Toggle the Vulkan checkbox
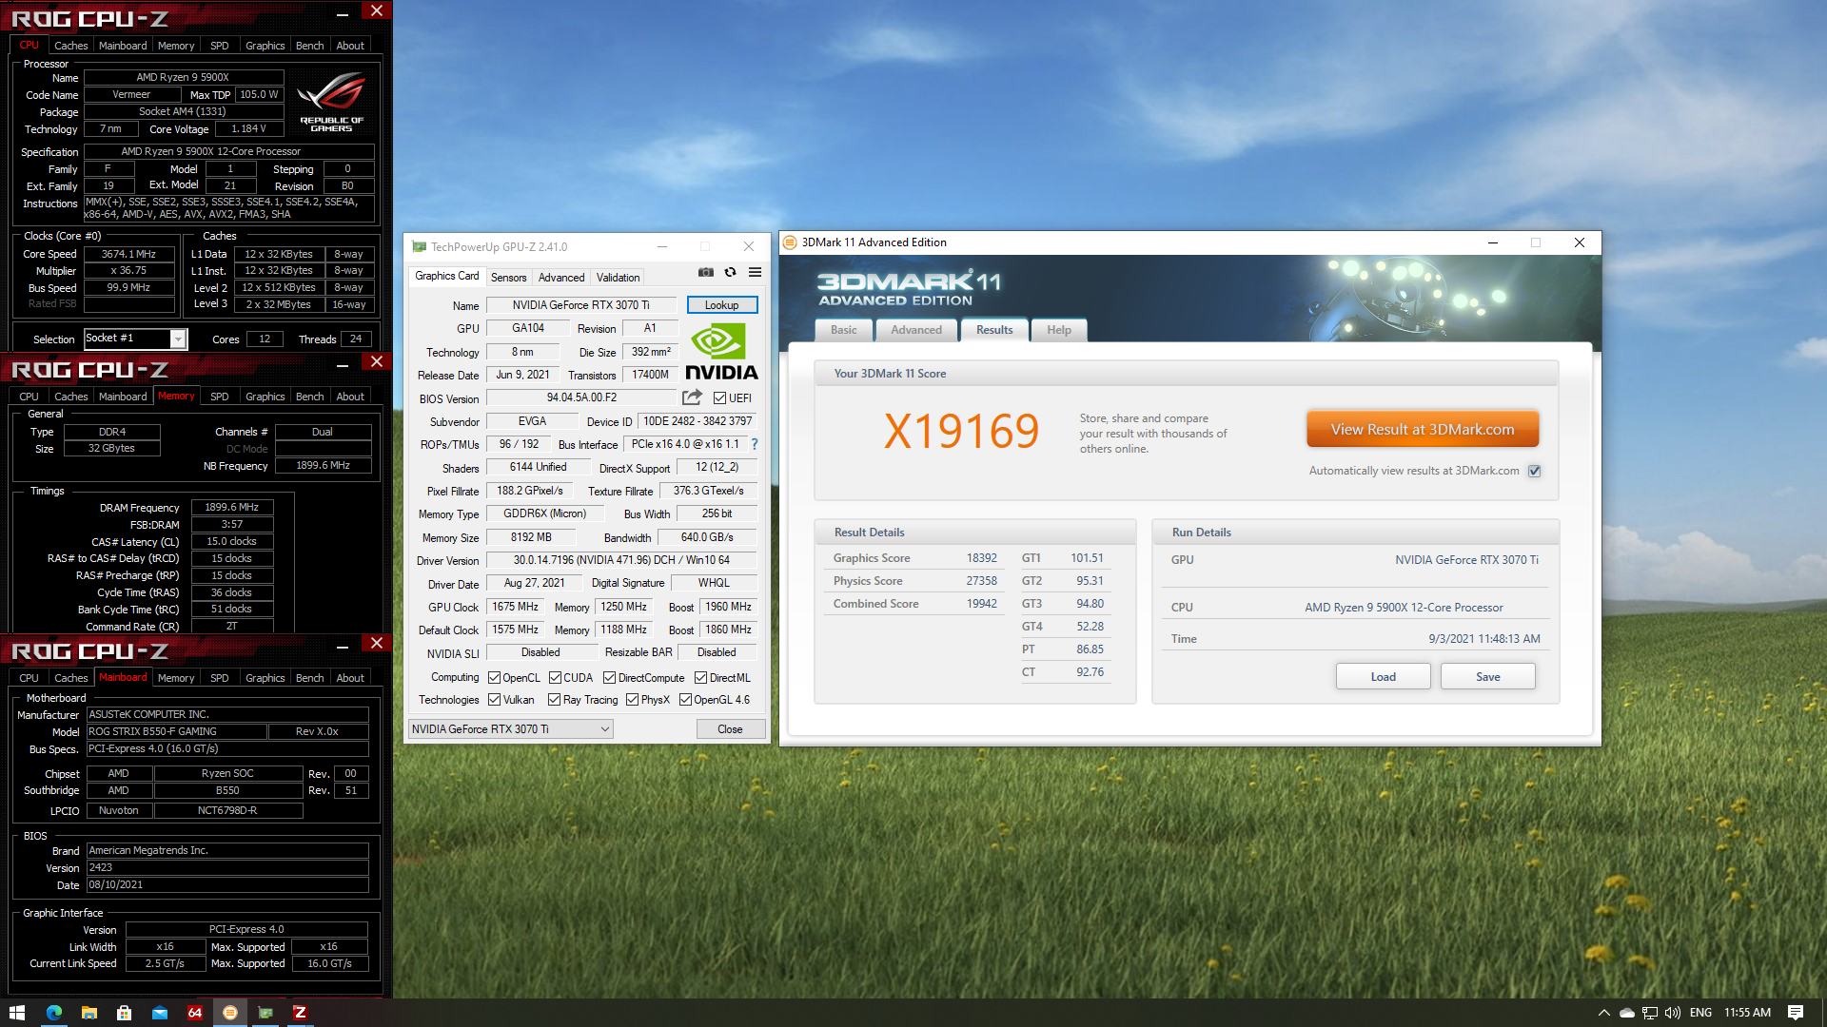The height and width of the screenshot is (1027, 1827). point(494,700)
